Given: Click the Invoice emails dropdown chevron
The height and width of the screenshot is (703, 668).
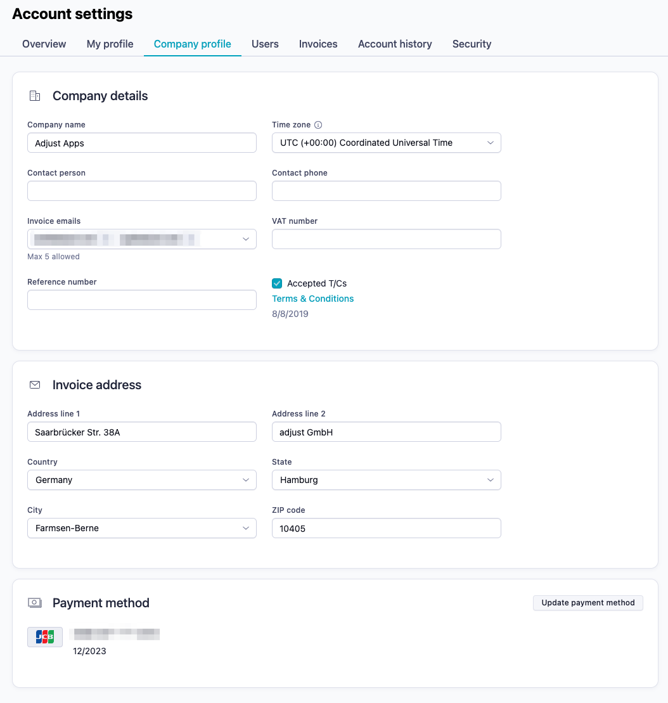Looking at the screenshot, I should pos(246,239).
